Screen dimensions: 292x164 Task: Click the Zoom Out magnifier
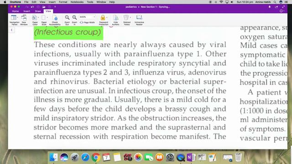(x=67, y=17)
